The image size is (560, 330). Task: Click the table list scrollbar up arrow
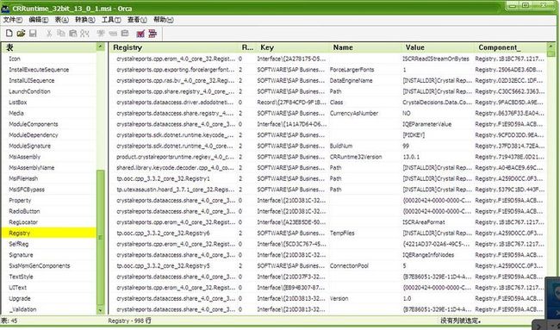pyautogui.click(x=101, y=47)
